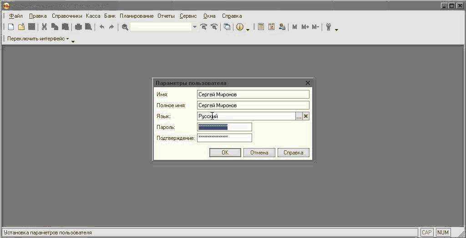Open the Сервис menu

(x=188, y=16)
